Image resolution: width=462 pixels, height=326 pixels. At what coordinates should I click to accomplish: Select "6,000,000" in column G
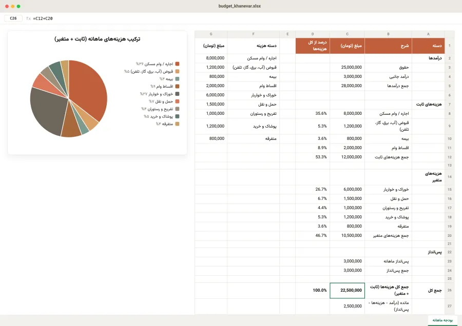click(211, 95)
